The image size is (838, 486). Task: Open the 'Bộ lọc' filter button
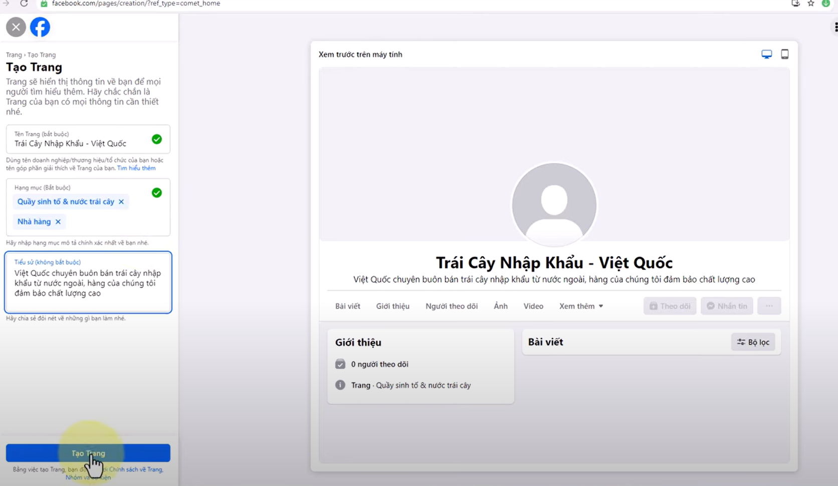tap(753, 342)
